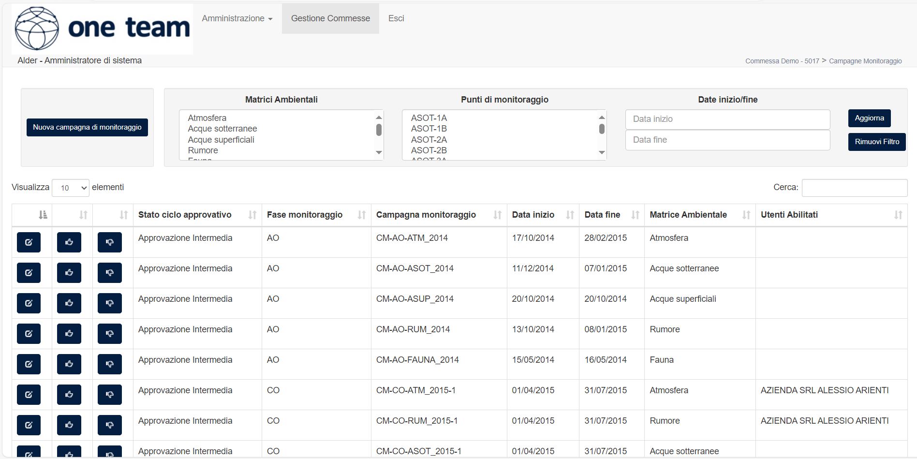Image resolution: width=917 pixels, height=459 pixels.
Task: Open the Amministrazione dropdown menu
Action: [x=237, y=18]
